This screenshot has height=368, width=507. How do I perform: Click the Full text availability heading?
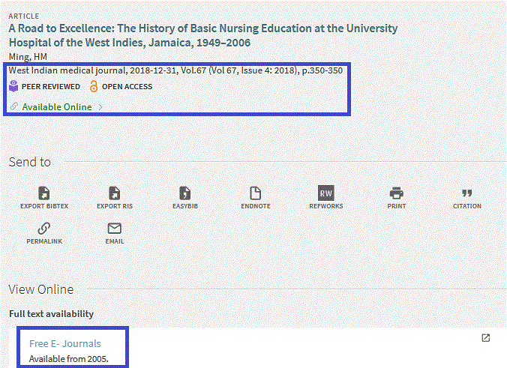[x=51, y=314]
